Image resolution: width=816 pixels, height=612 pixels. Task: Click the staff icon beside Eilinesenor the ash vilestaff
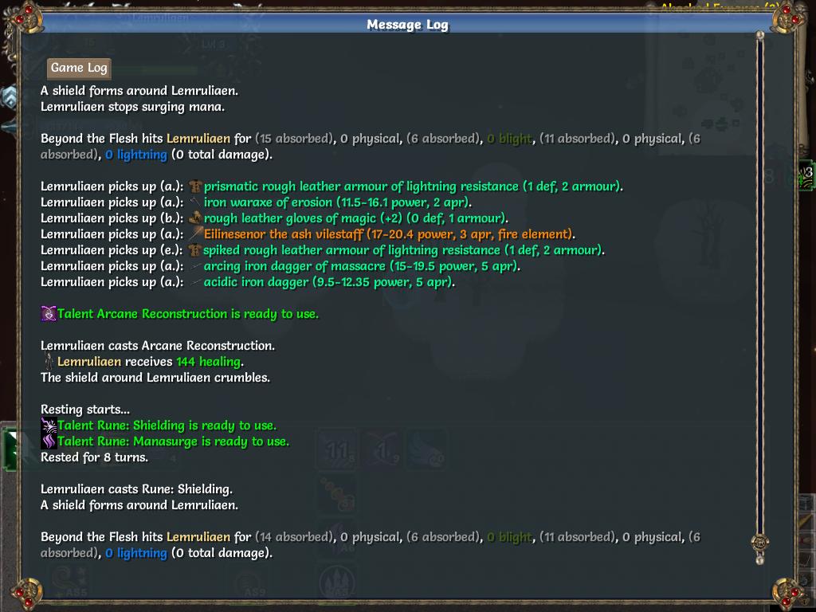click(x=195, y=234)
